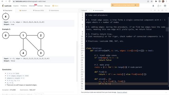This screenshot has width=169, height=95.
Task: Collapse the def find fold arrow
Action: [84, 72]
